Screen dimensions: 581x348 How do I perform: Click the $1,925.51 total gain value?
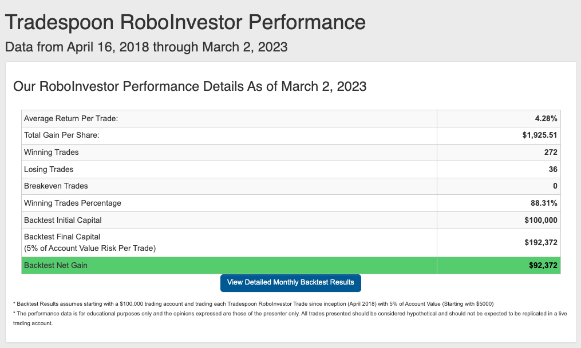coord(539,135)
